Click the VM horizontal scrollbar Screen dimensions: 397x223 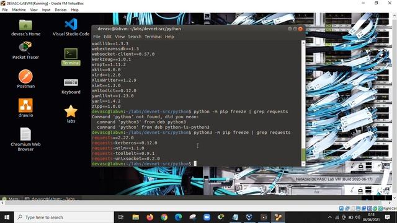click(x=192, y=203)
